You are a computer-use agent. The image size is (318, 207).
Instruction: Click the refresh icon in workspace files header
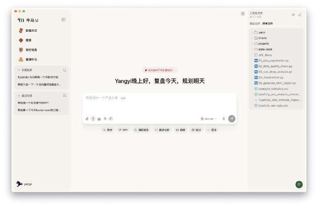point(300,15)
